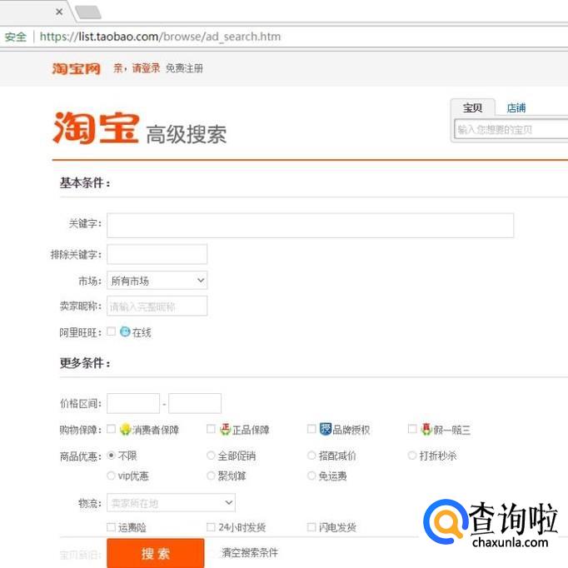Switch to the 店铺 search tab
Viewport: 568px width, 568px height.
click(516, 107)
